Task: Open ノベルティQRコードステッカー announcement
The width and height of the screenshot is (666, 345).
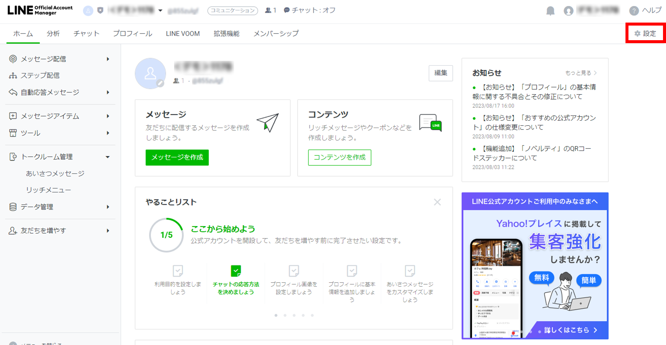Action: (531, 153)
